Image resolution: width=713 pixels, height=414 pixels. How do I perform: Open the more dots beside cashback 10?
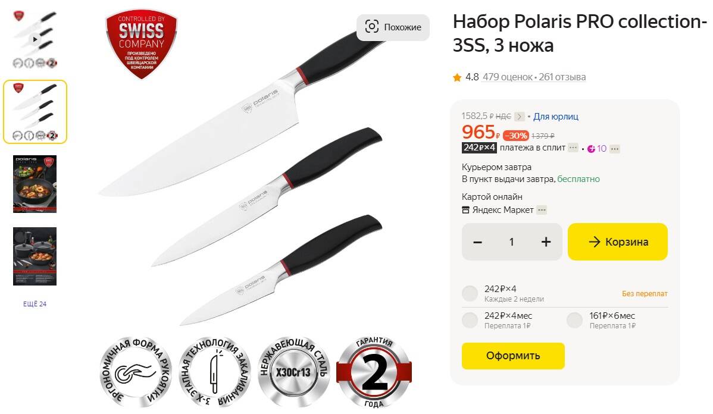[x=615, y=149]
